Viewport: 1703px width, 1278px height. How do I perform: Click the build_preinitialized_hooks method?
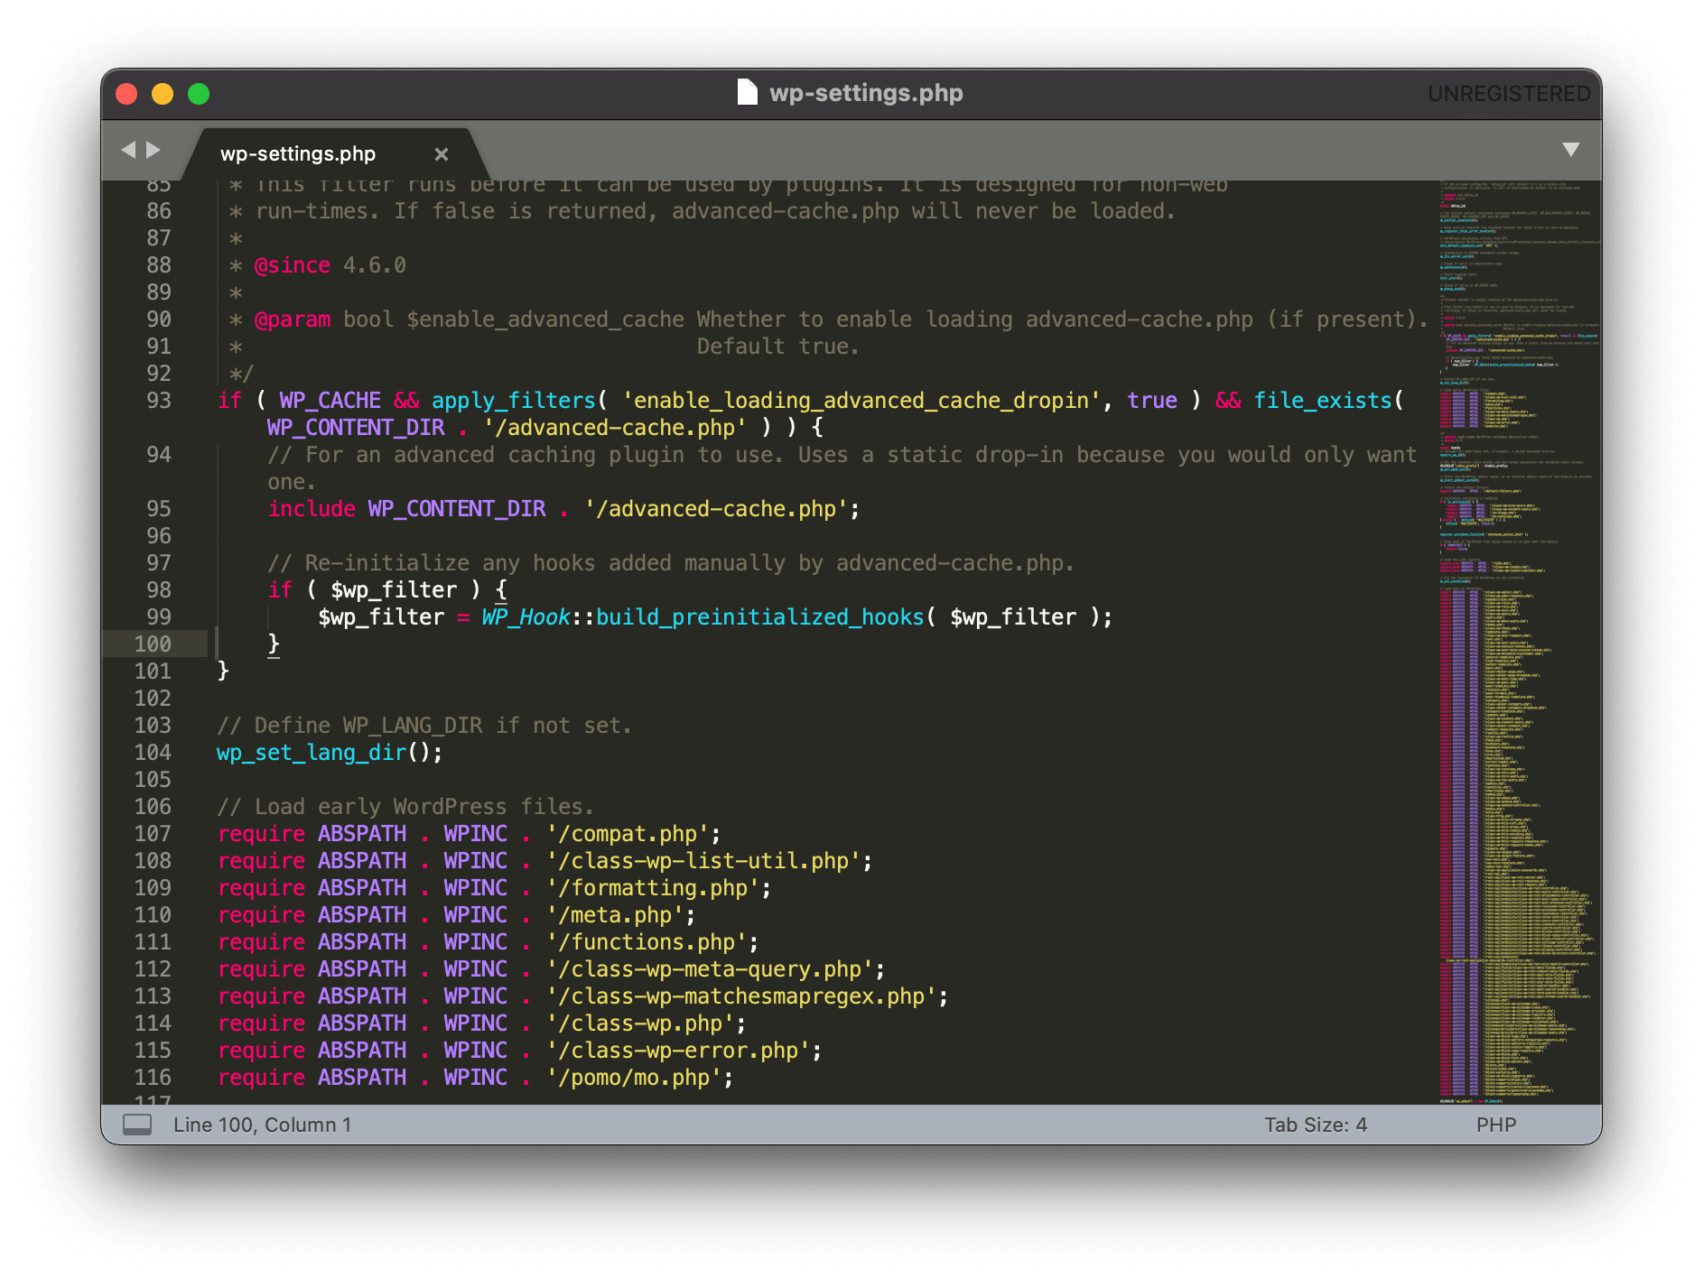(760, 617)
